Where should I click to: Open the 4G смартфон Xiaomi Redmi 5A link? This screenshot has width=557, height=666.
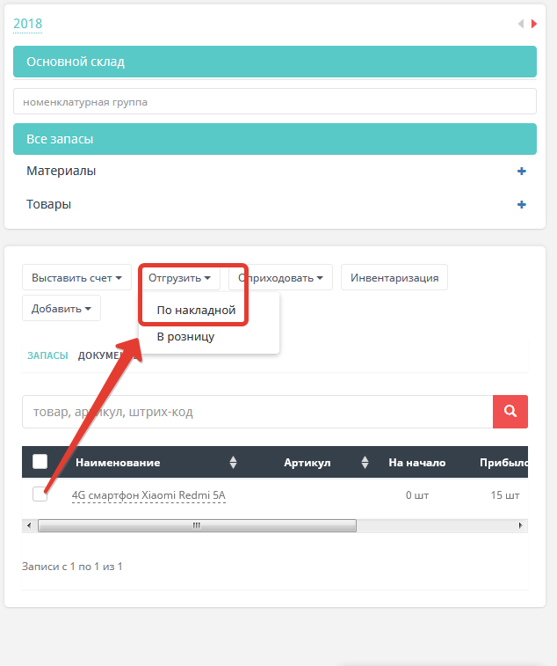(x=148, y=495)
